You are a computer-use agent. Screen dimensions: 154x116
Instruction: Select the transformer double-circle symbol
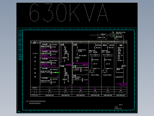click(x=113, y=35)
